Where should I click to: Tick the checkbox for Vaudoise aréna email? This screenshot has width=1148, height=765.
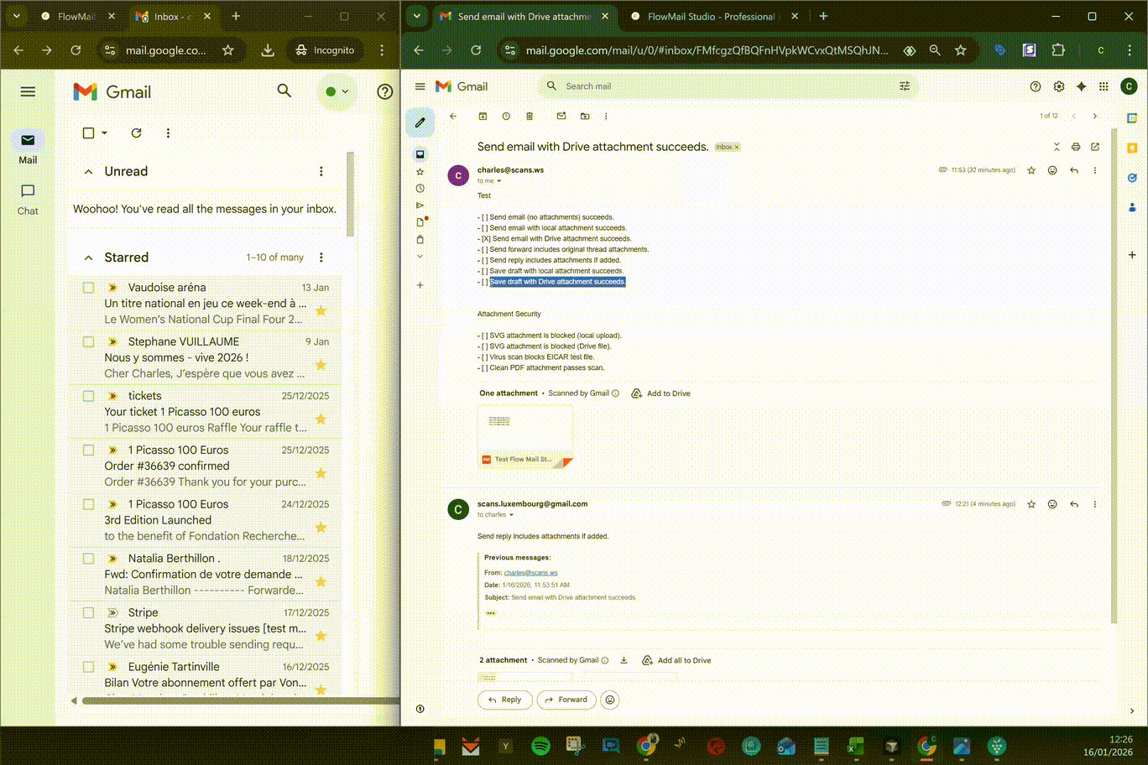[x=88, y=288]
